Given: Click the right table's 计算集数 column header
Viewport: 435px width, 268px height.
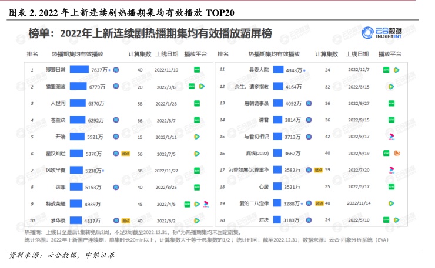Looking at the screenshot, I should 326,53.
